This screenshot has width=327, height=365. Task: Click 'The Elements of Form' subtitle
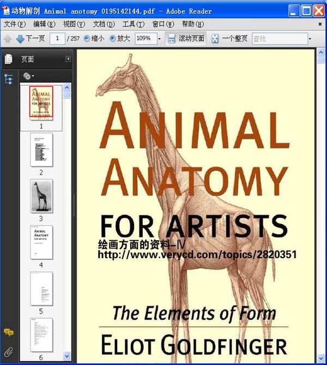[x=194, y=313]
